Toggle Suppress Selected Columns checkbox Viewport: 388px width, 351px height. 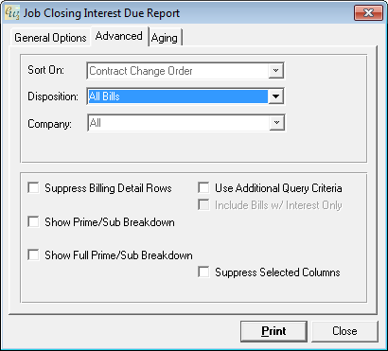tap(203, 272)
